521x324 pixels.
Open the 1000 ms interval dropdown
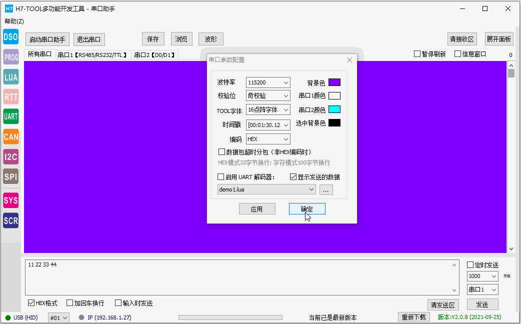[x=482, y=276]
